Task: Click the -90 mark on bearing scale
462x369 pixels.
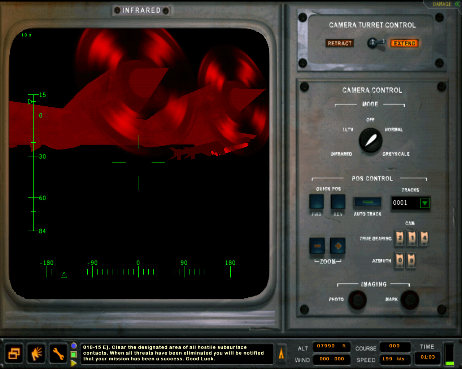Action: (x=93, y=263)
